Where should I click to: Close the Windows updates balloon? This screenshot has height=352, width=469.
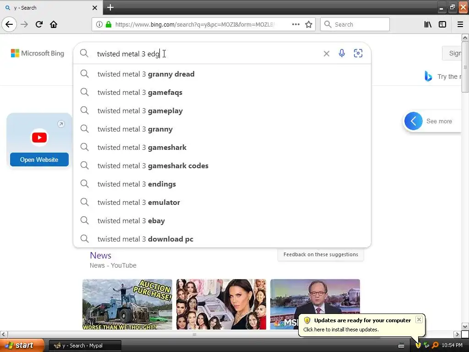(419, 319)
